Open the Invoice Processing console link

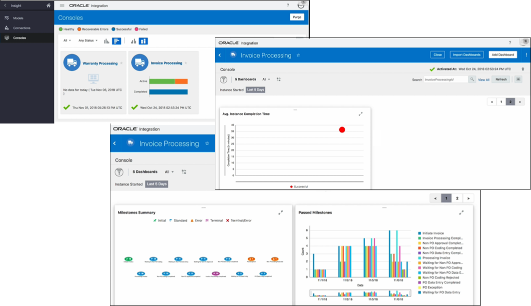[166, 63]
